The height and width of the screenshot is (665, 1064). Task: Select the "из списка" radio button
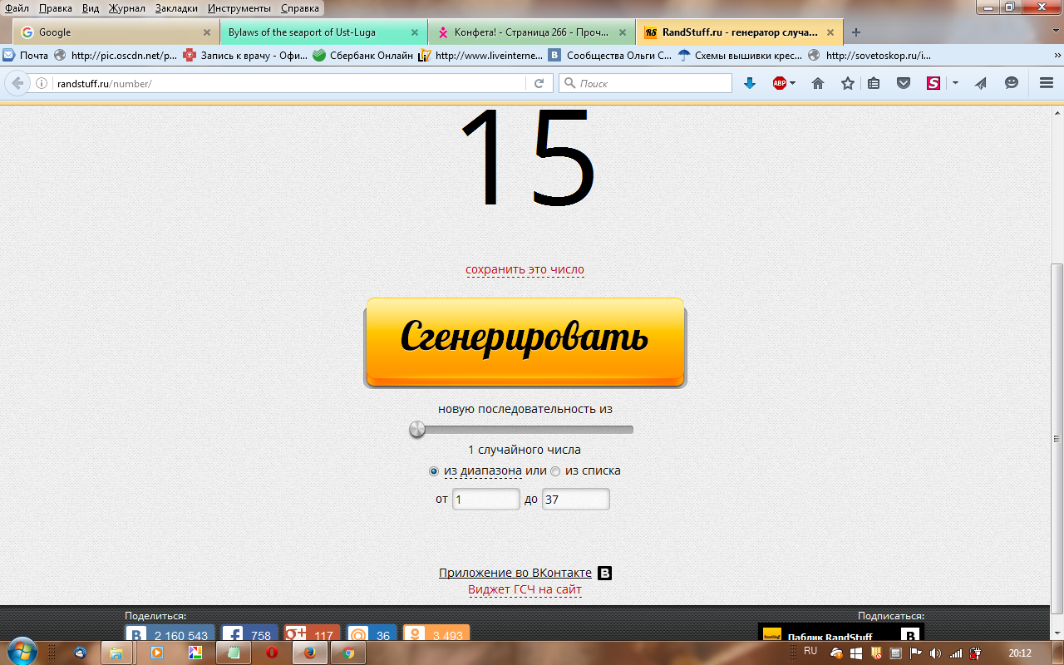555,471
